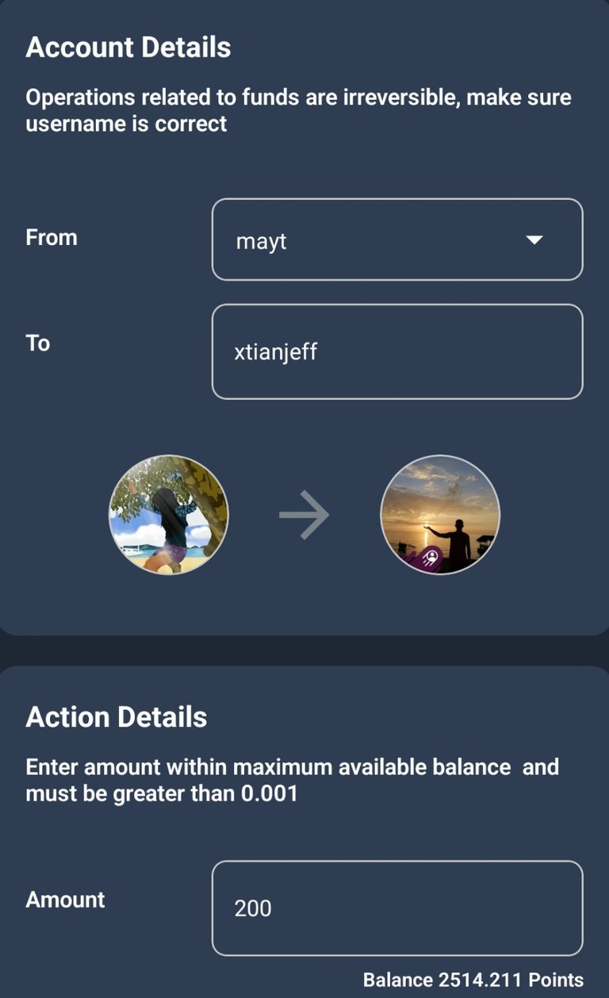Tap the recipient's sunset profile avatar
This screenshot has height=998, width=609.
[x=440, y=515]
